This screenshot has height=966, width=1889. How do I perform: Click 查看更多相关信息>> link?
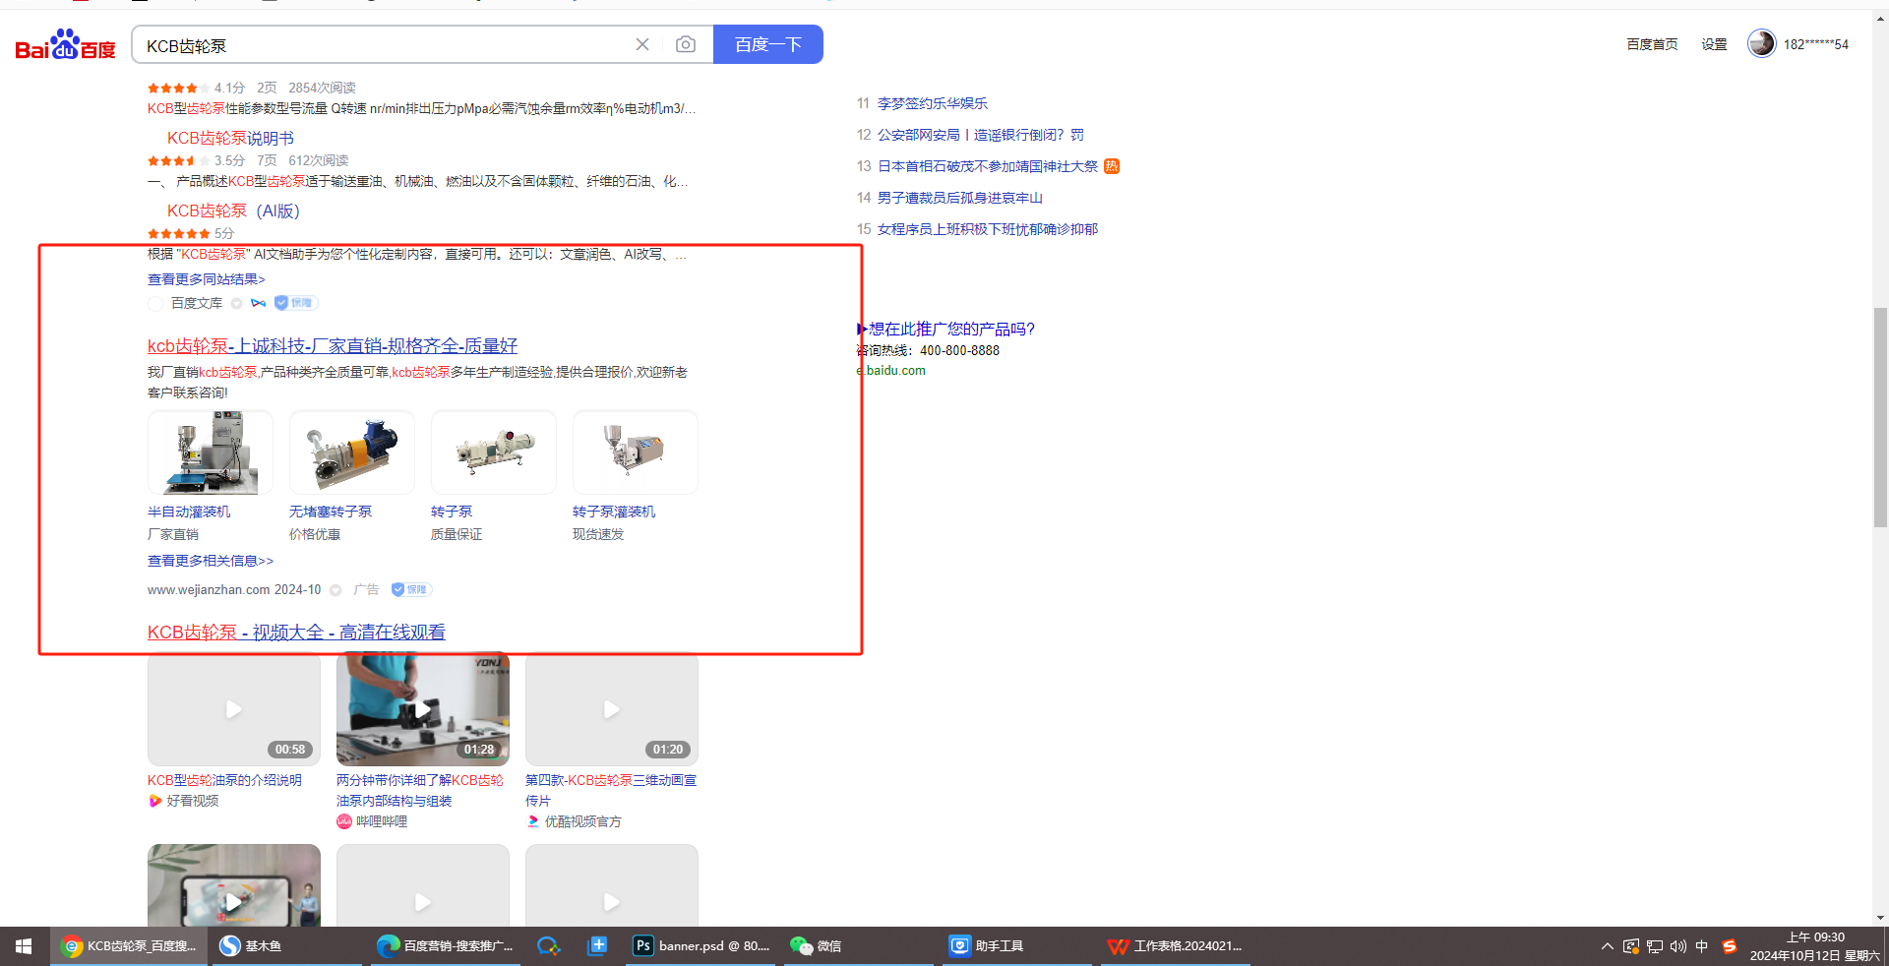[x=211, y=561]
